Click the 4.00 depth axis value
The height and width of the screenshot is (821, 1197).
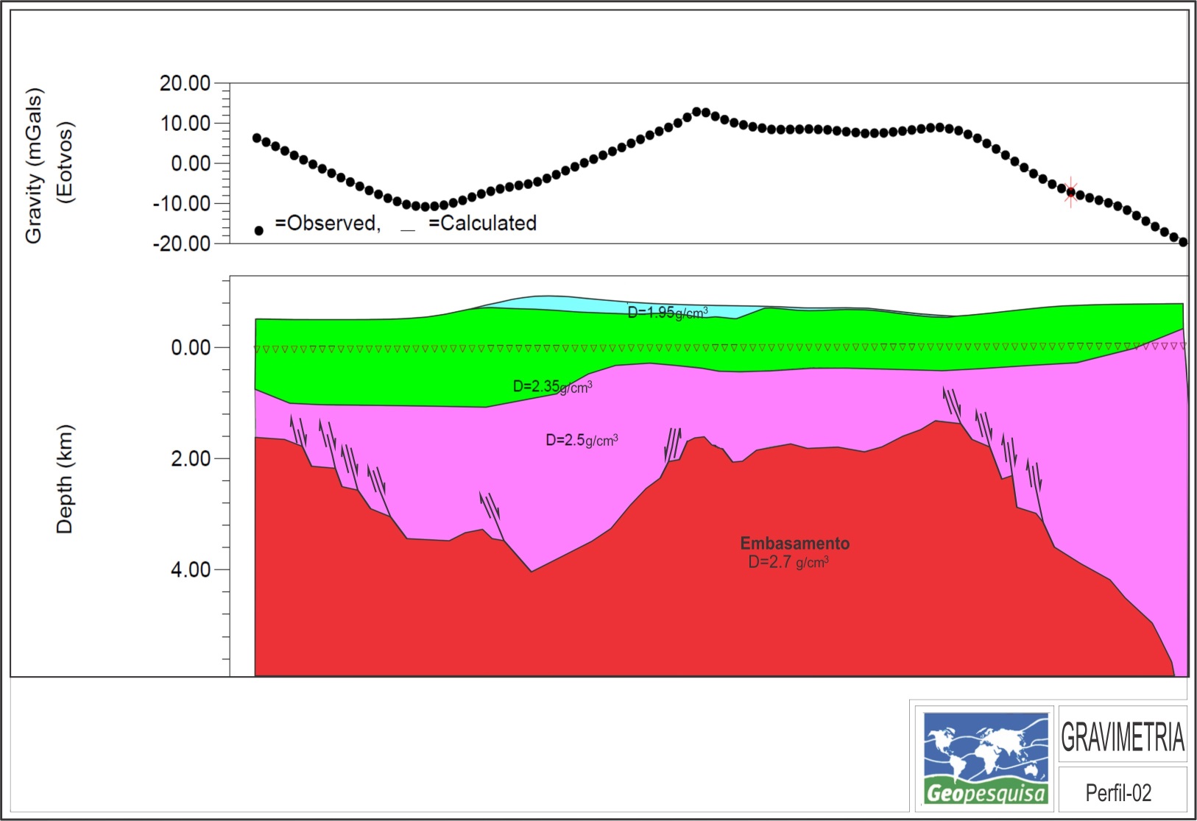(x=191, y=569)
